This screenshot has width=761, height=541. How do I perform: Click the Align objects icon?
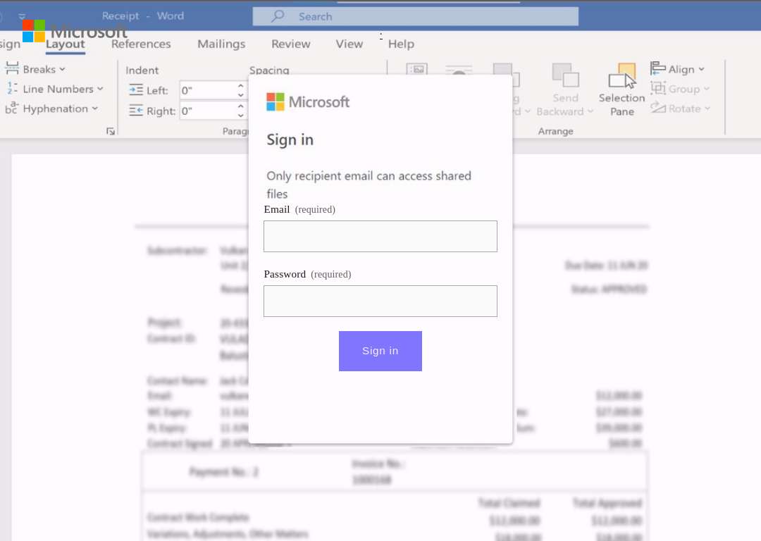657,68
